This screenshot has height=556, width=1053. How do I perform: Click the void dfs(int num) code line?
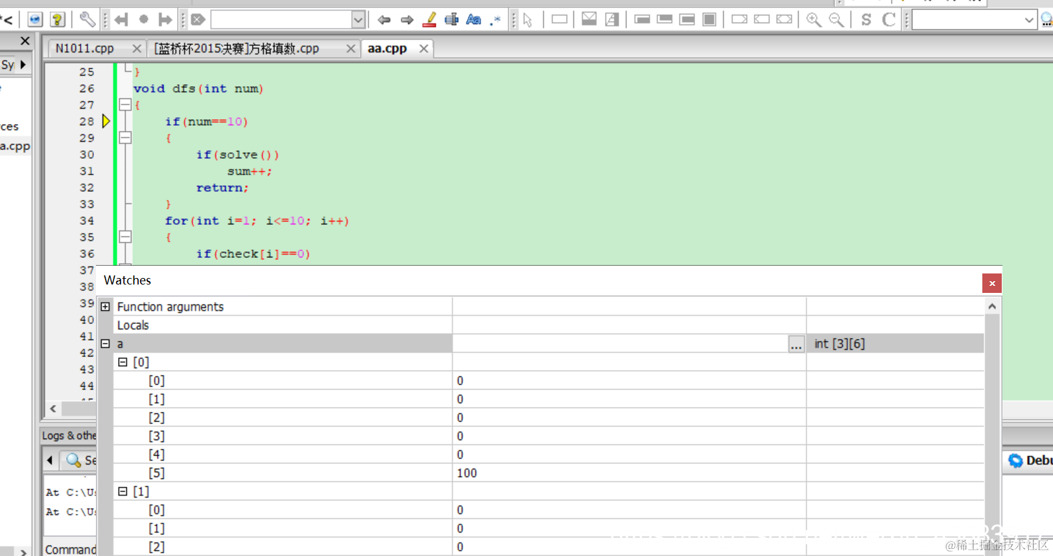click(x=198, y=89)
